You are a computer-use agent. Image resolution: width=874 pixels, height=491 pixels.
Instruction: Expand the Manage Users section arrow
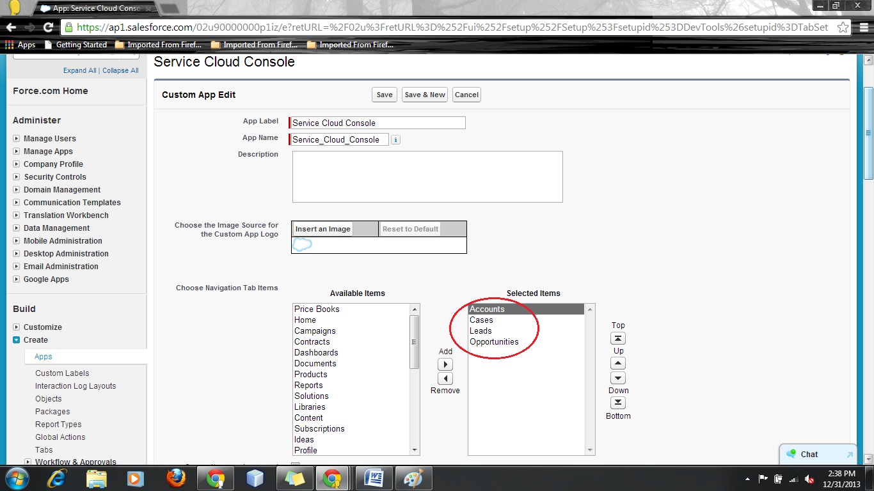17,139
